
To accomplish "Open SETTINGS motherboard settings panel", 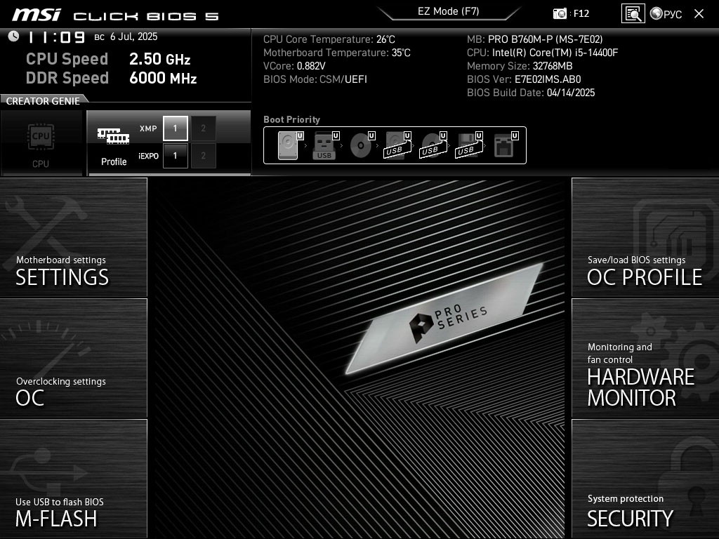I will pyautogui.click(x=73, y=237).
